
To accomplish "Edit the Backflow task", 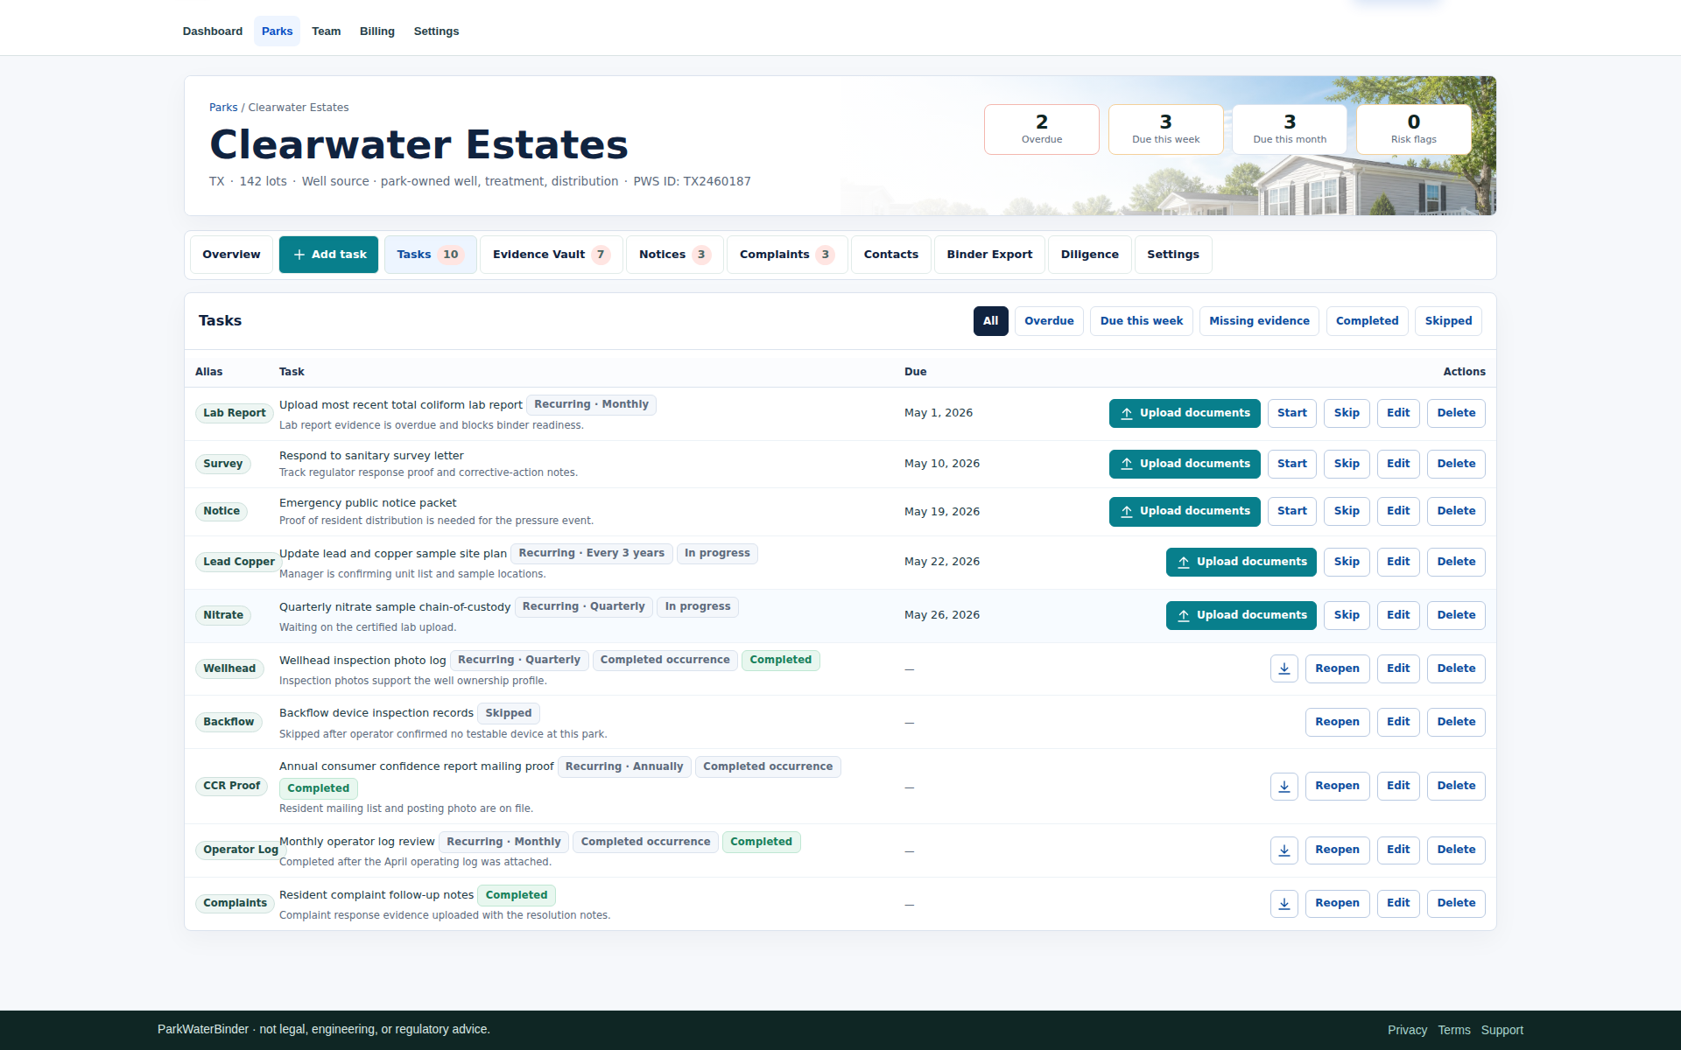I will tap(1398, 722).
